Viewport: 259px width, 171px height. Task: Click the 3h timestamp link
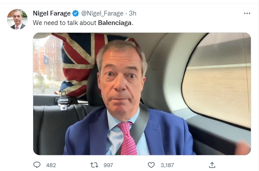coord(133,13)
